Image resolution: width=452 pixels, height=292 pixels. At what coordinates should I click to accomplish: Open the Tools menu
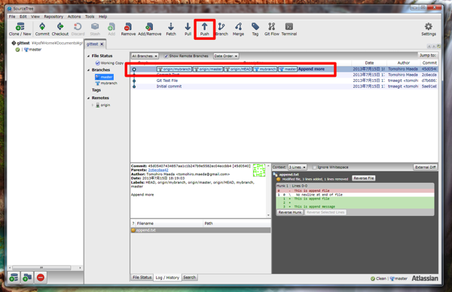[x=90, y=17]
